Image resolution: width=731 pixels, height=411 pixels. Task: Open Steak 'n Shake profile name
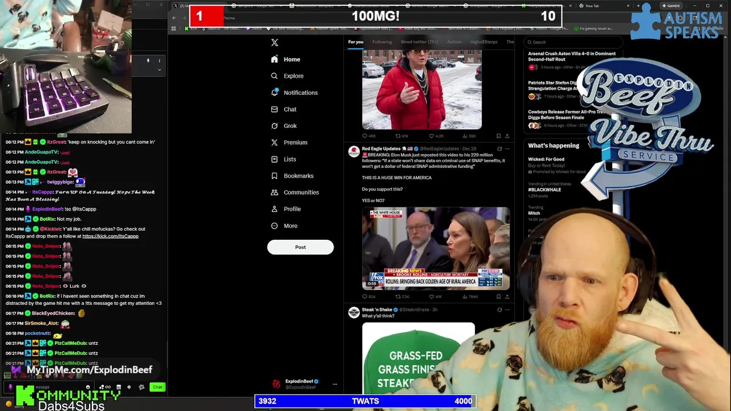click(377, 309)
